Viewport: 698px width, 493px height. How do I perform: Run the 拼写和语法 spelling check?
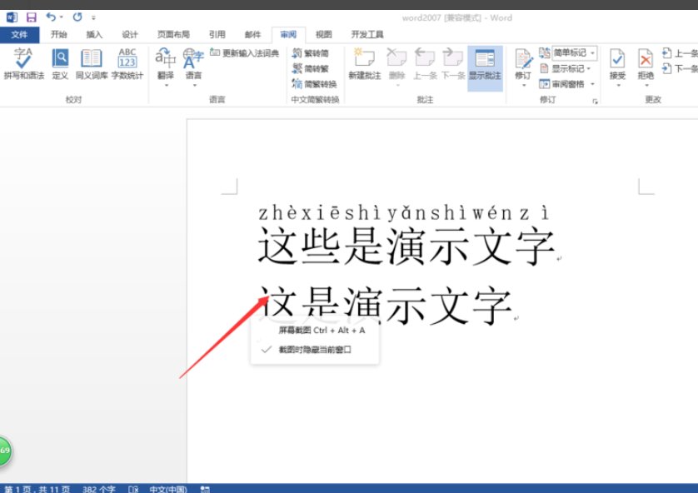click(21, 65)
